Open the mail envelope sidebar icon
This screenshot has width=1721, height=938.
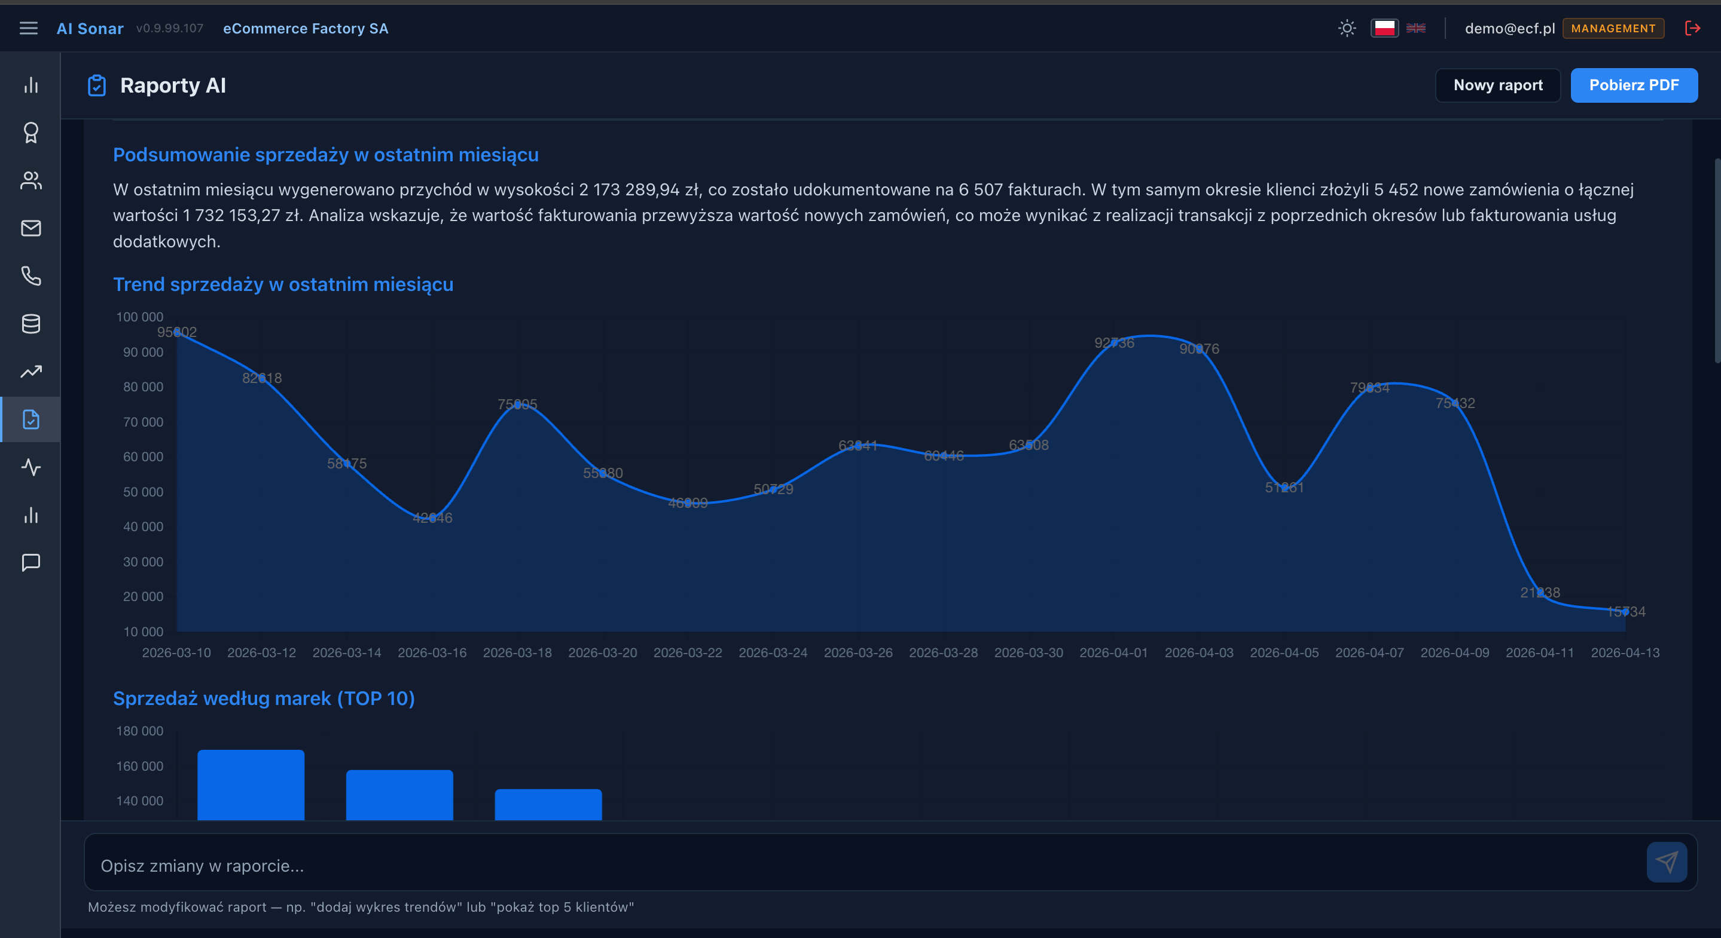[30, 228]
